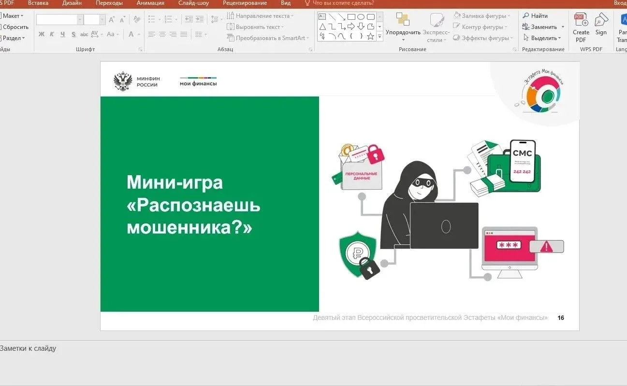627x386 pixels.
Task: Select the rounded rectangle shape
Action: (370, 16)
